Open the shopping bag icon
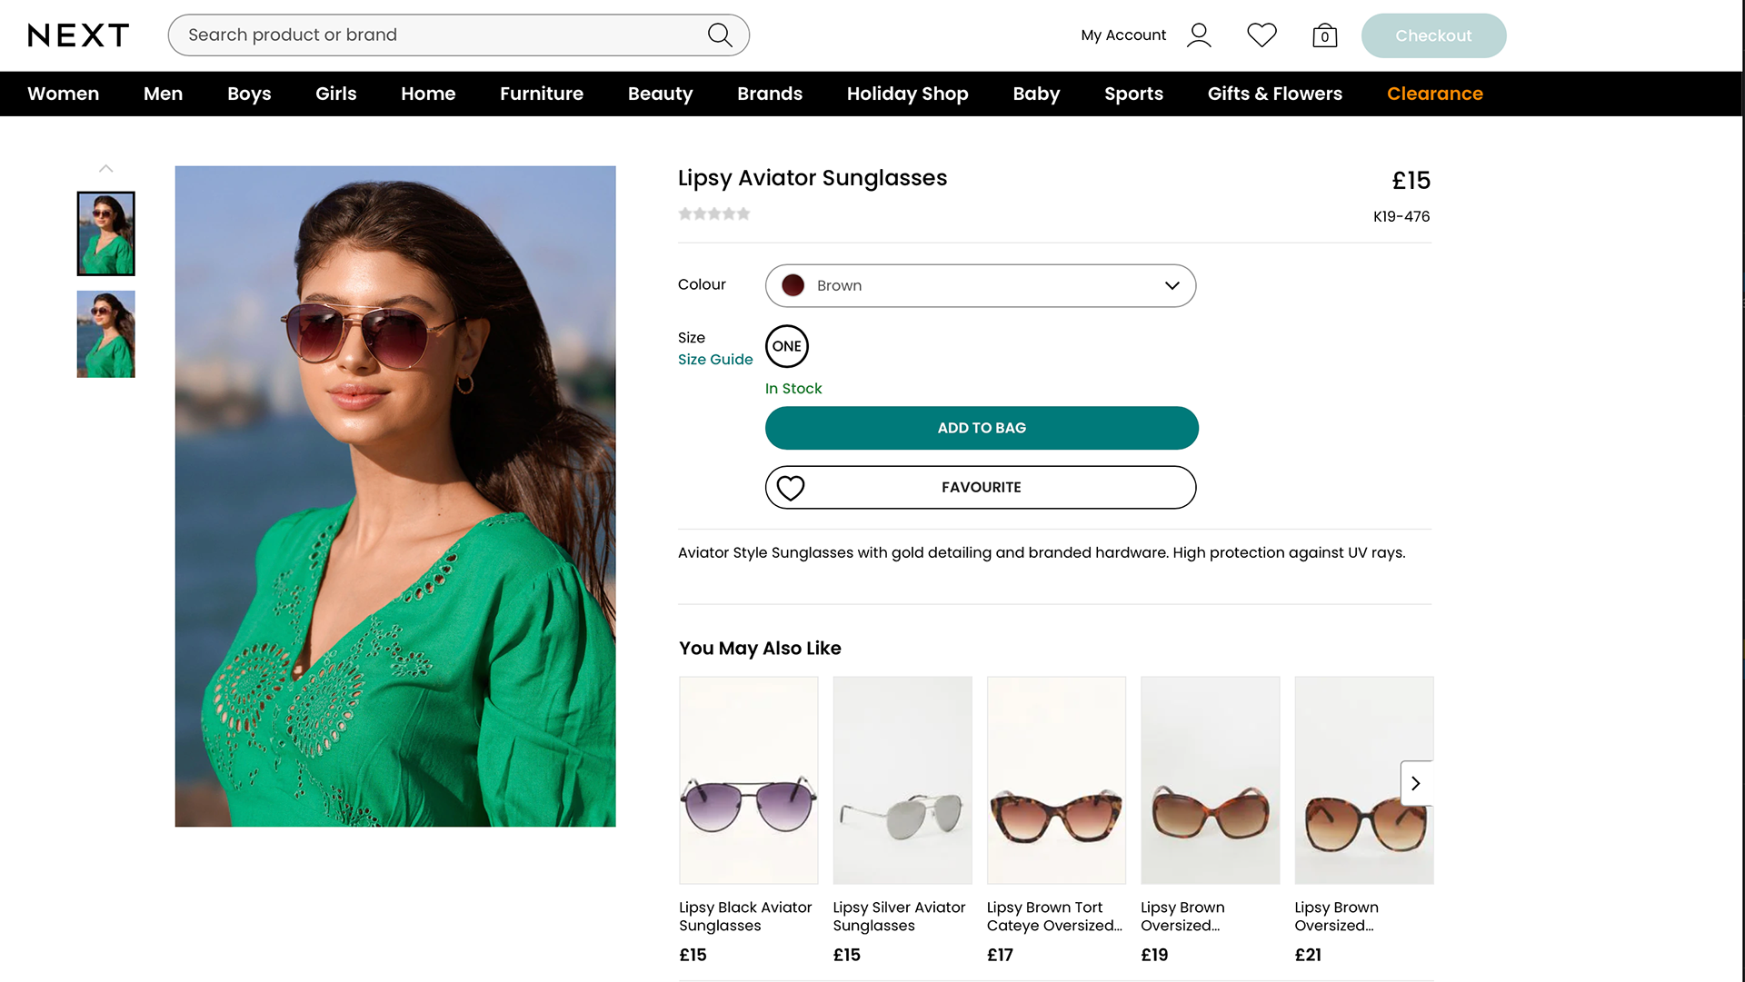This screenshot has height=982, width=1745. point(1324,35)
